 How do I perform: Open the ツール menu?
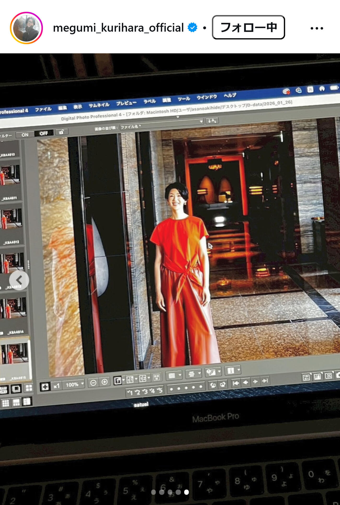click(184, 99)
